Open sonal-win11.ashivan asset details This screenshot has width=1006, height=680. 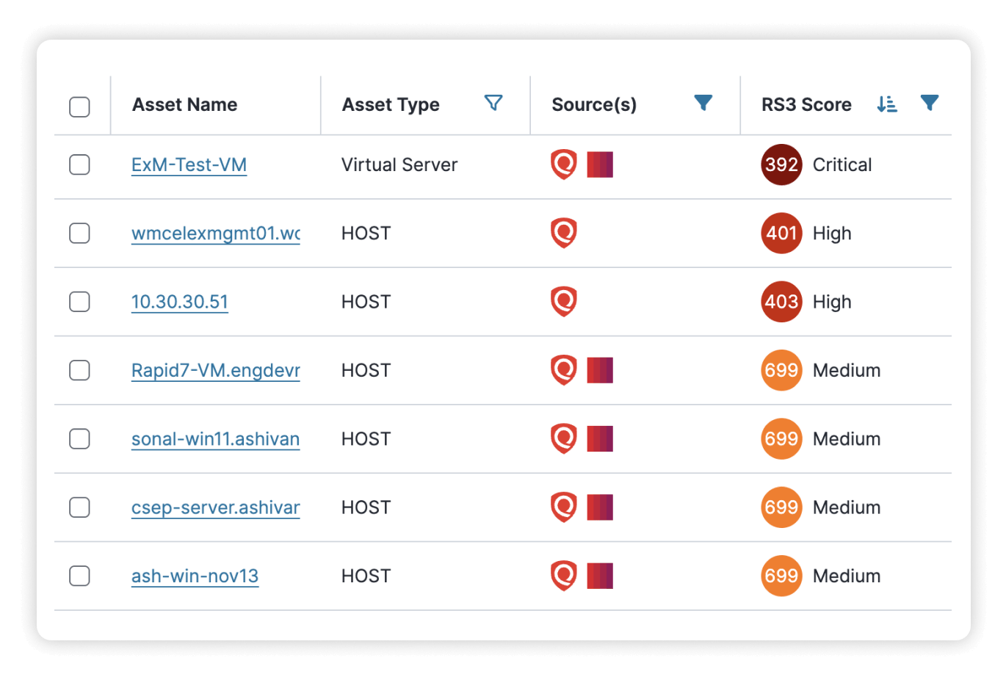(216, 439)
